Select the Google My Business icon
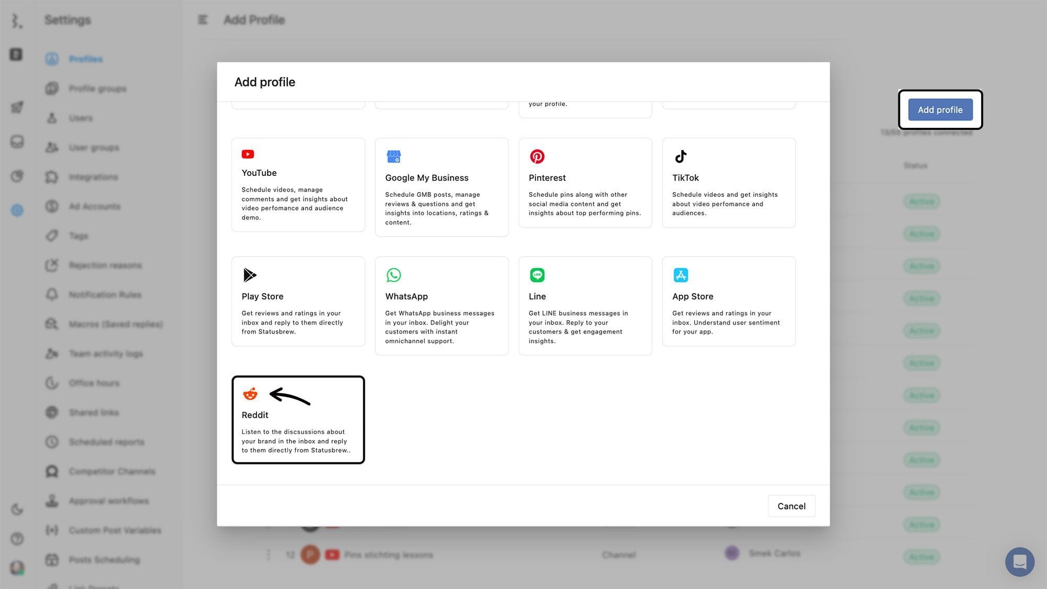The width and height of the screenshot is (1047, 589). tap(393, 157)
